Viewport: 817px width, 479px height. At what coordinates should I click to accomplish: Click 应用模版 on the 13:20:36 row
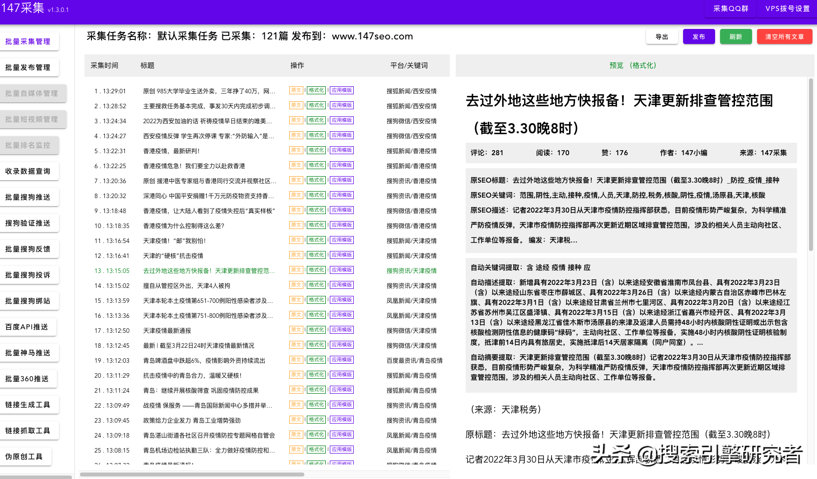pyautogui.click(x=342, y=180)
